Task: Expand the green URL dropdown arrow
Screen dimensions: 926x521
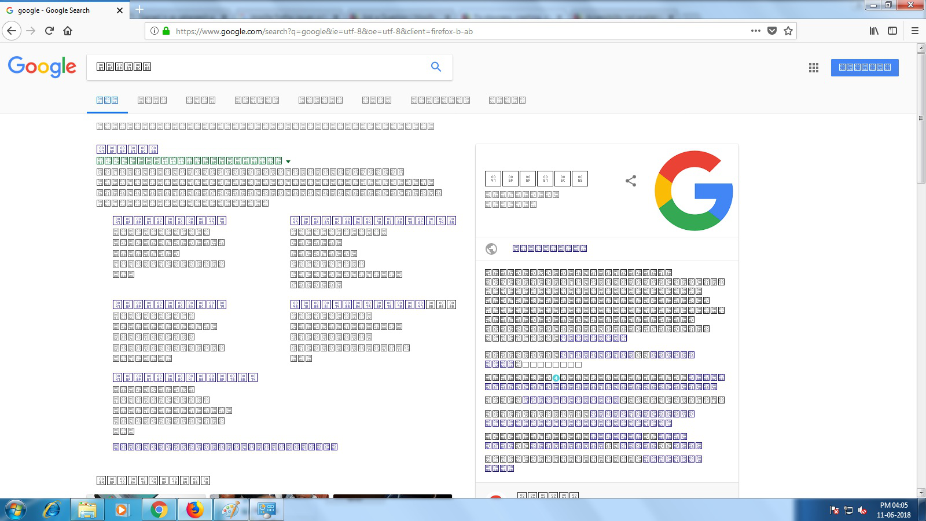Action: pyautogui.click(x=288, y=162)
